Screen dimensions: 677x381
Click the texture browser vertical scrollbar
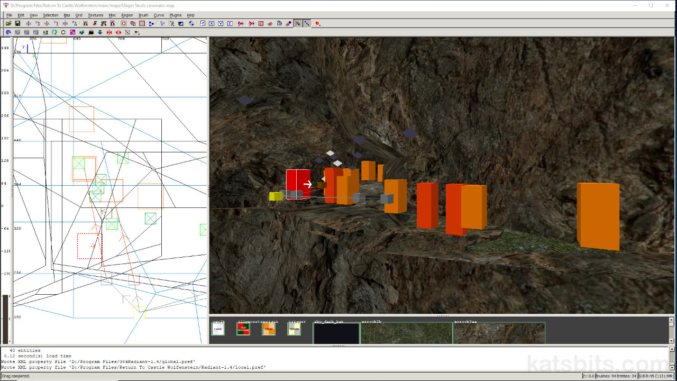tap(672, 330)
